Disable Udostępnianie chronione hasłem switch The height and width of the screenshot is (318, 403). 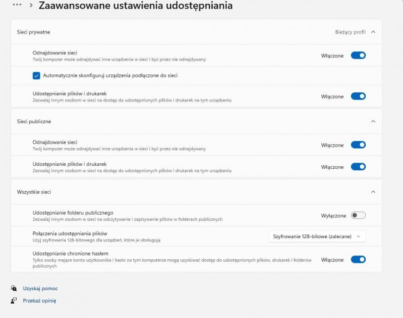358,260
